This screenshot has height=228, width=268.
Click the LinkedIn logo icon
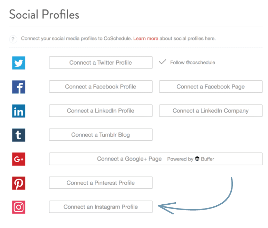pyautogui.click(x=19, y=111)
